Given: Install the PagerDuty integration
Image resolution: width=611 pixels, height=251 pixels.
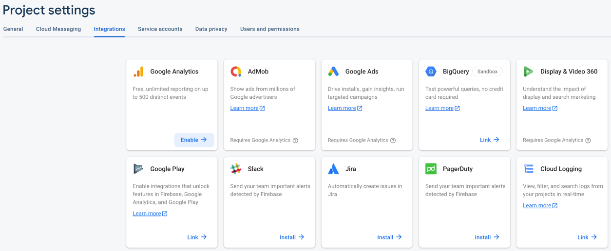Looking at the screenshot, I should [487, 237].
